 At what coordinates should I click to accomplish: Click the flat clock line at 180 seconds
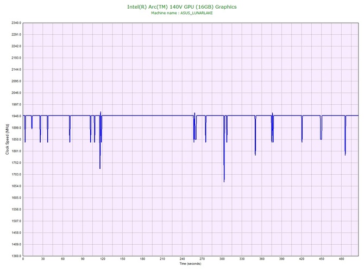tap(142, 116)
